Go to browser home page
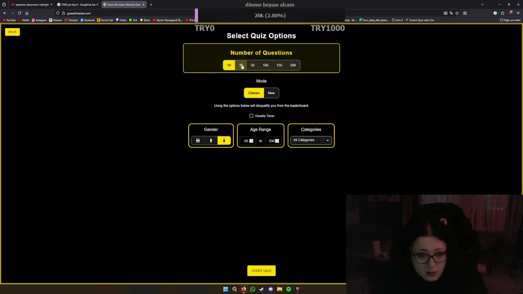523x294 pixels. coord(27,13)
